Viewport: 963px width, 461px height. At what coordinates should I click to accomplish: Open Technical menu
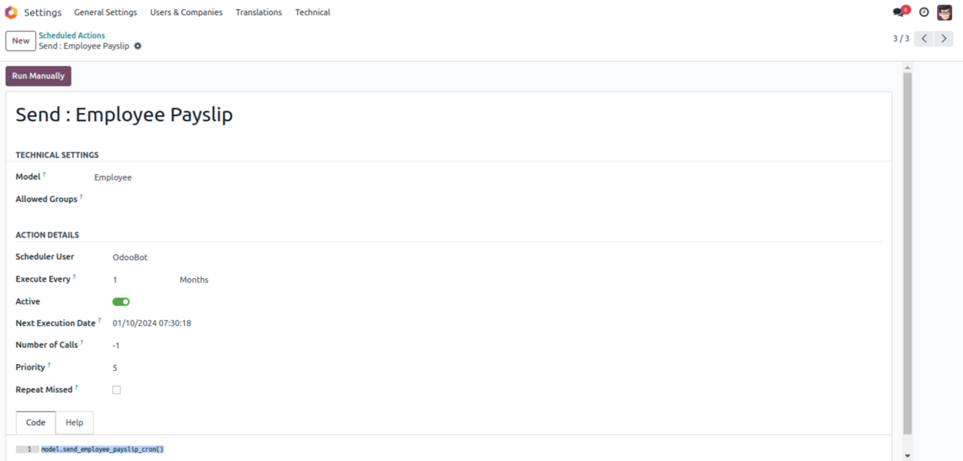tap(313, 13)
